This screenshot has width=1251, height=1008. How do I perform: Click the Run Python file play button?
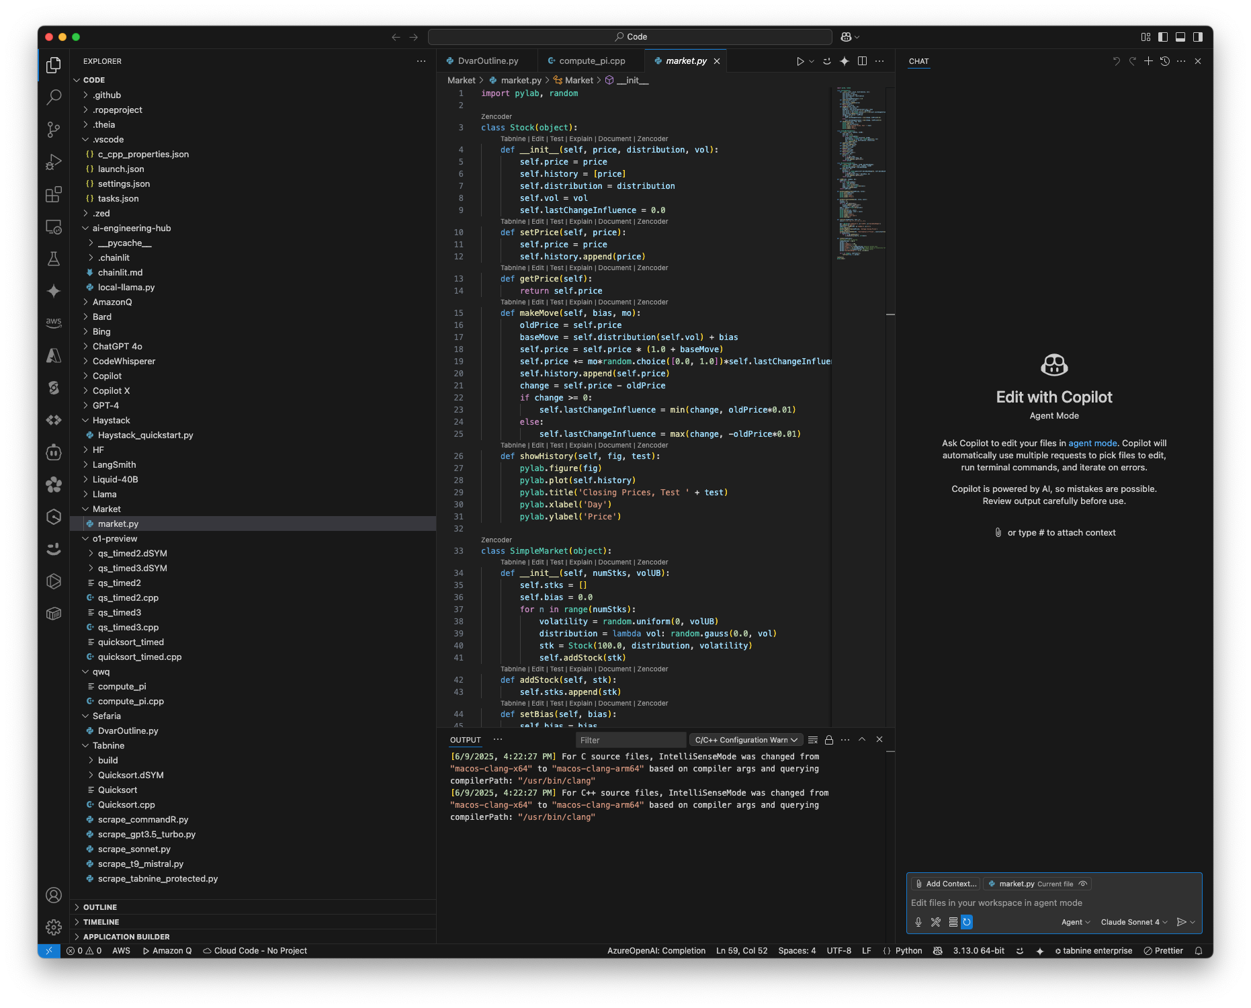(800, 61)
